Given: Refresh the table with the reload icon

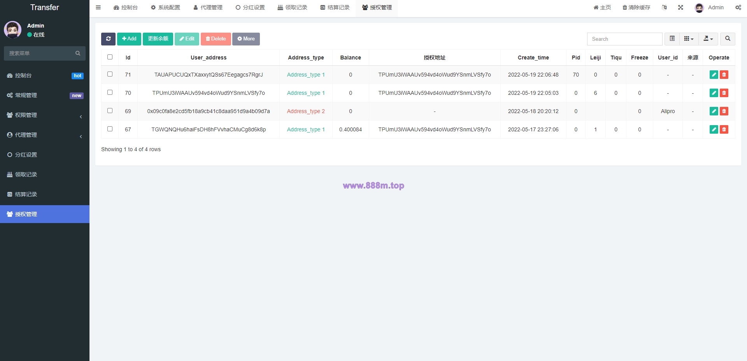Looking at the screenshot, I should pyautogui.click(x=108, y=39).
